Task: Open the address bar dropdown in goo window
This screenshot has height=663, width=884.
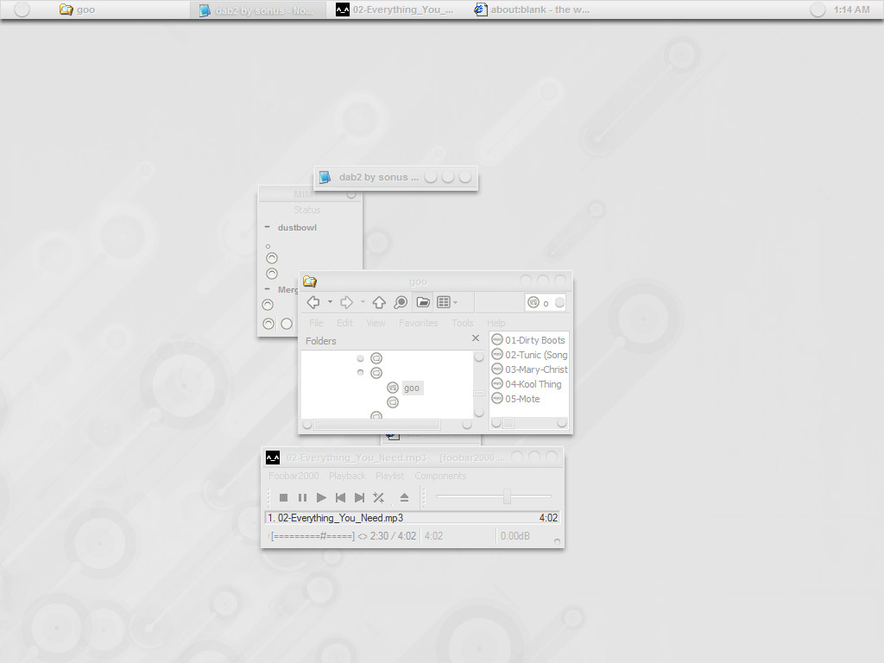Action: click(559, 302)
